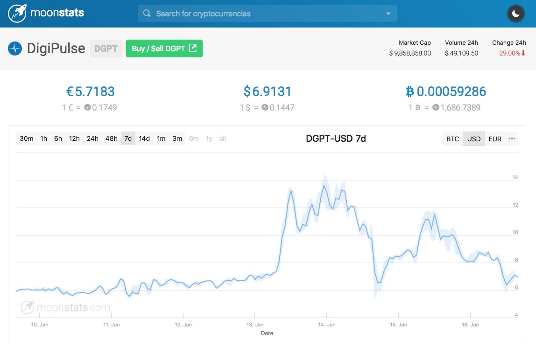Viewport: 536px width, 353px height.
Task: Click the moonstats.com watermark icon on chart
Action: (26, 307)
